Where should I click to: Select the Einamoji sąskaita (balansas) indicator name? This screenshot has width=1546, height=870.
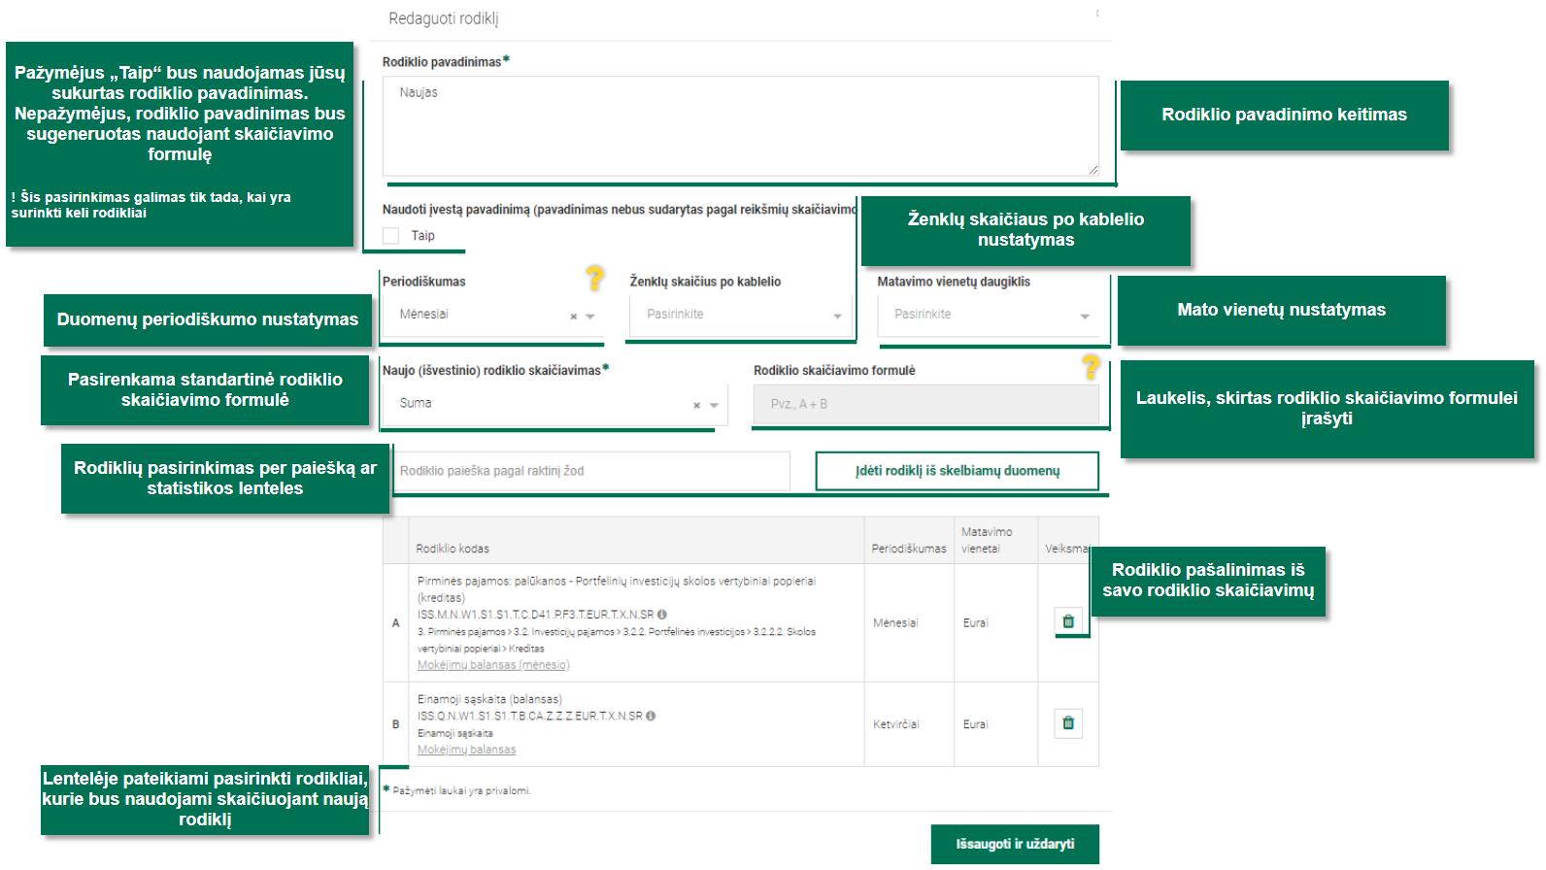point(489,699)
